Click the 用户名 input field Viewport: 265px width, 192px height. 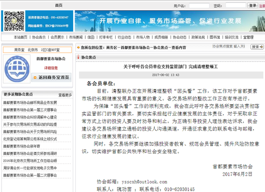pos(199,6)
